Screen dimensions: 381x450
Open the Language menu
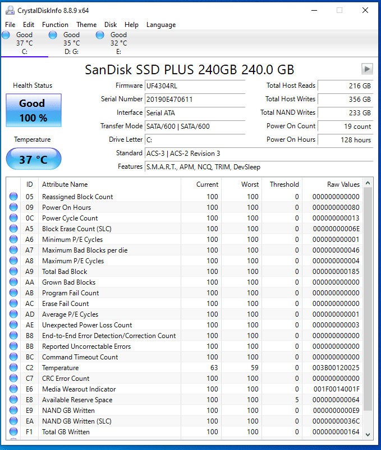[x=161, y=25]
